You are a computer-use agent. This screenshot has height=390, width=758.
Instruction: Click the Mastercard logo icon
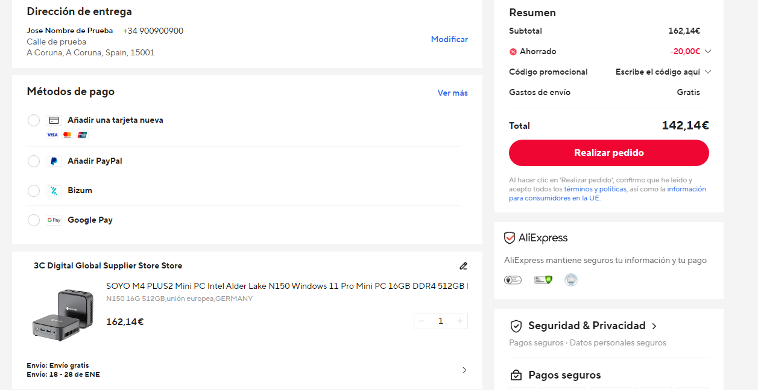coord(67,135)
